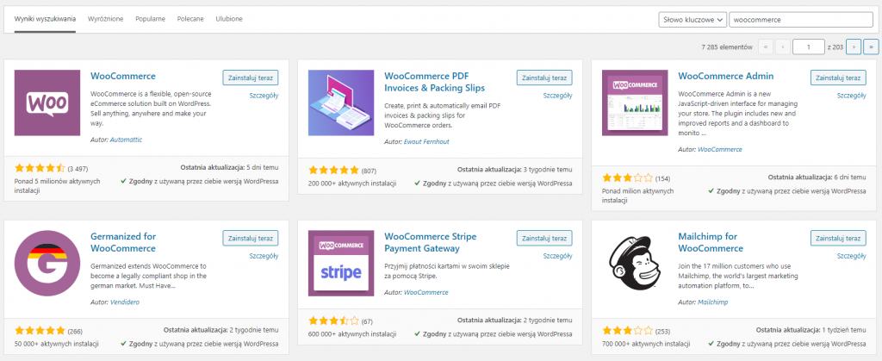Switch to the Polecane tab
Screen dimensions: 882x361
coord(190,19)
